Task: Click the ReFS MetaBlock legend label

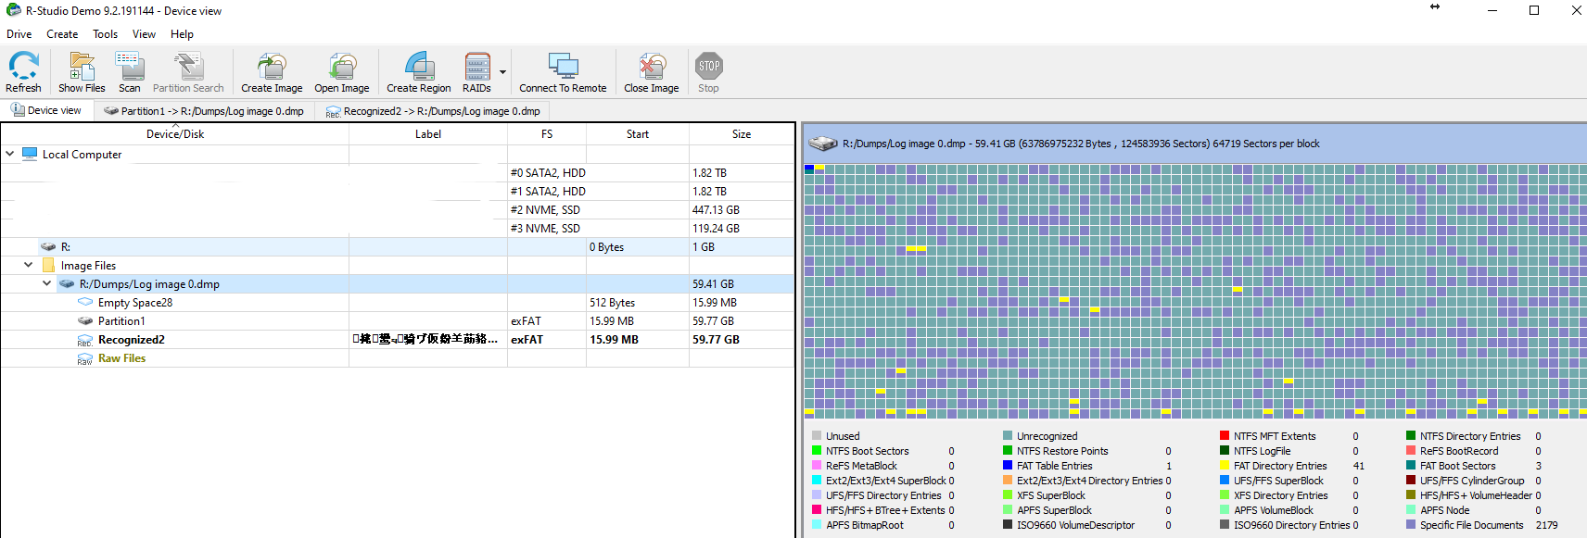Action: pos(861,466)
